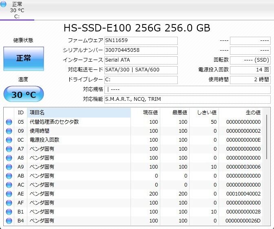The width and height of the screenshot is (274, 229).
Task: Click the status orb for ID AE row
Action: tap(9, 194)
